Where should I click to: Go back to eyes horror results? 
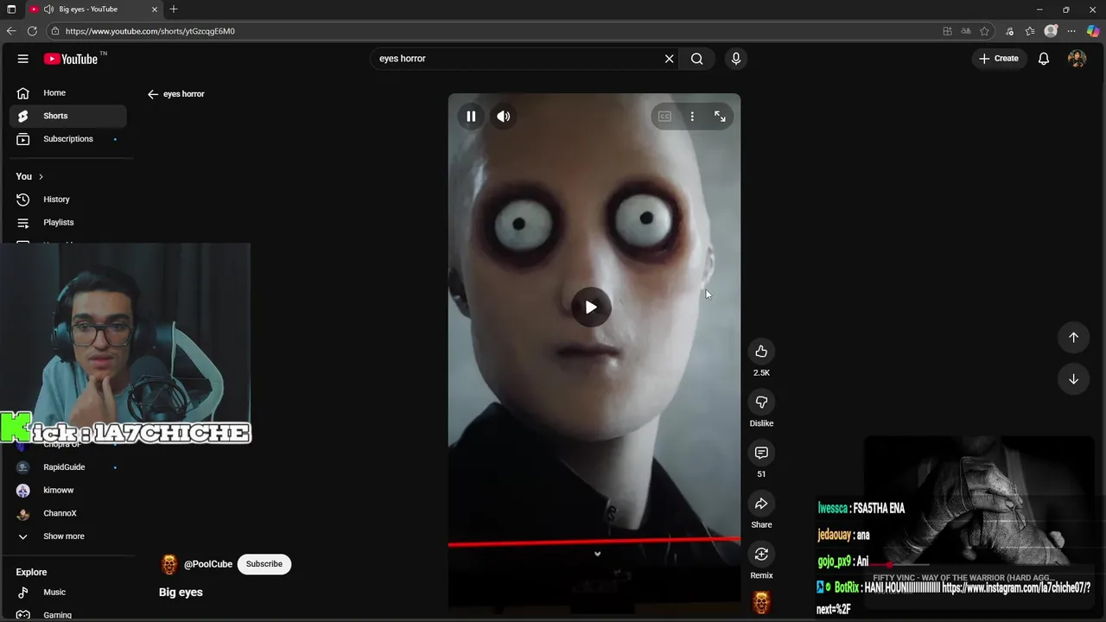click(x=153, y=94)
